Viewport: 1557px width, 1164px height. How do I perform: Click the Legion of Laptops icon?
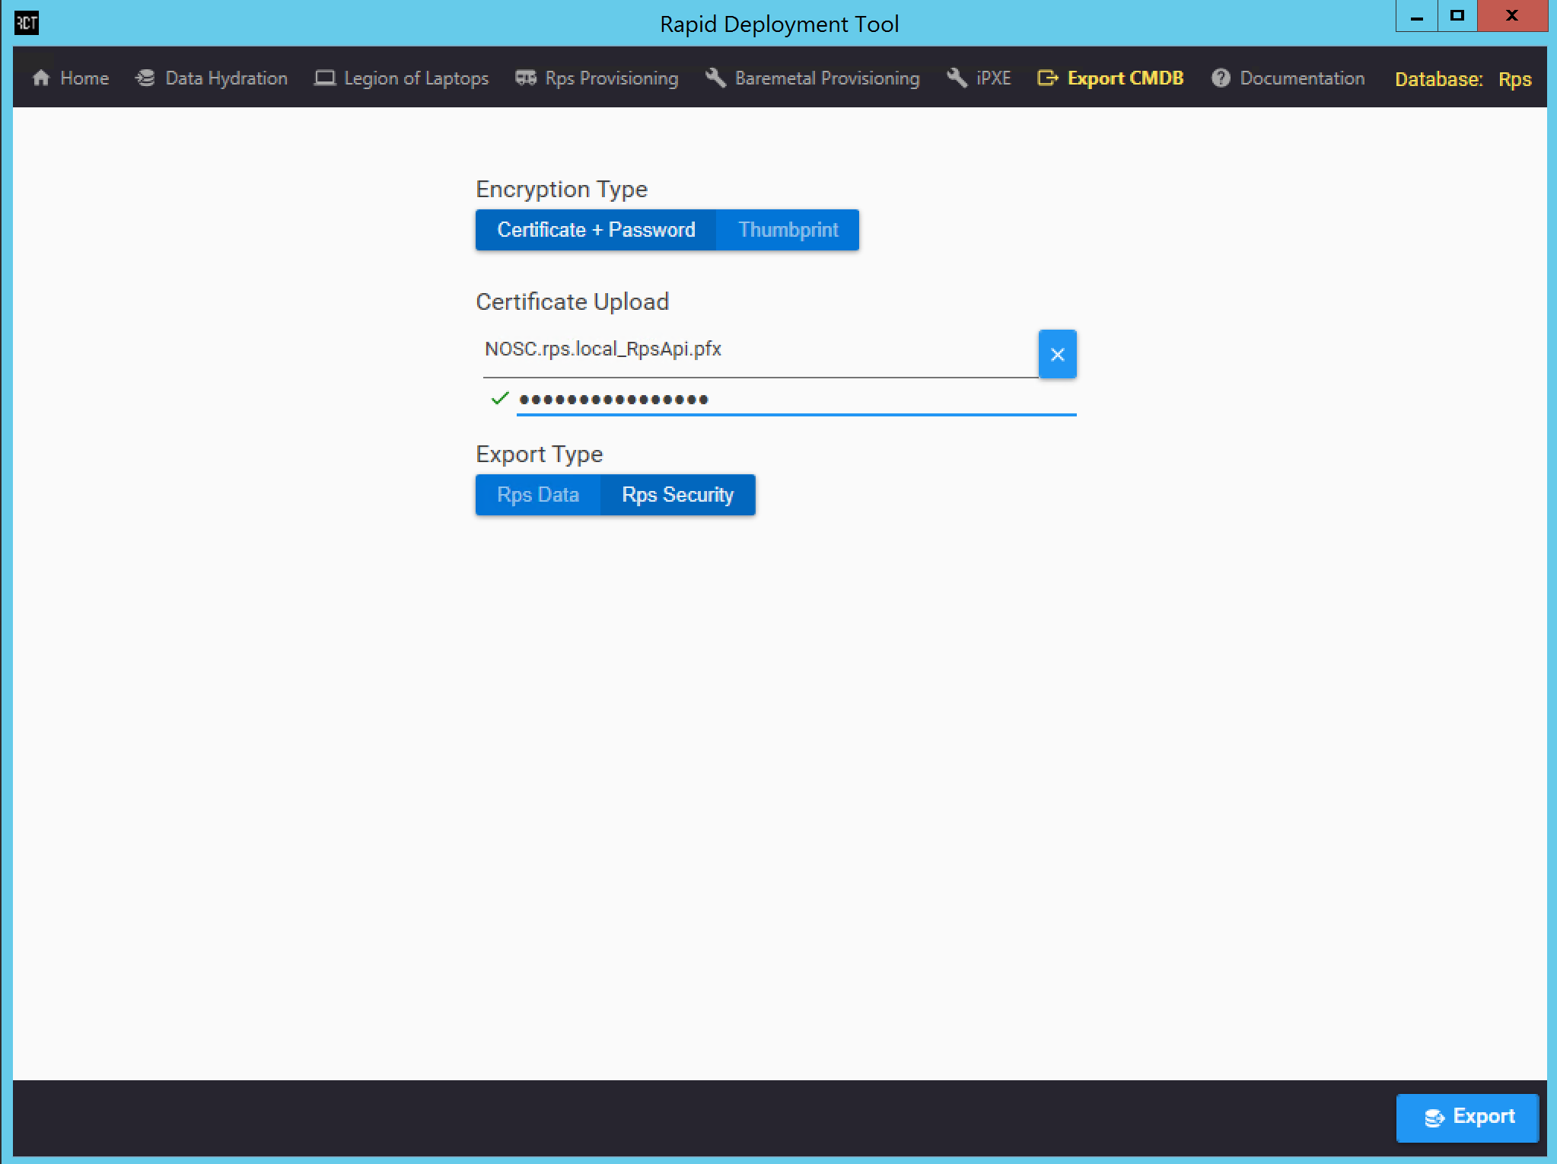click(x=325, y=77)
